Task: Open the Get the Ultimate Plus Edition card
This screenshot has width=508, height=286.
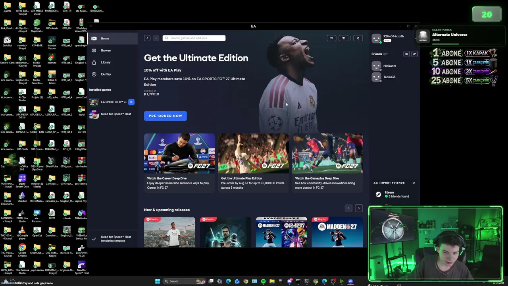Action: pos(253,163)
